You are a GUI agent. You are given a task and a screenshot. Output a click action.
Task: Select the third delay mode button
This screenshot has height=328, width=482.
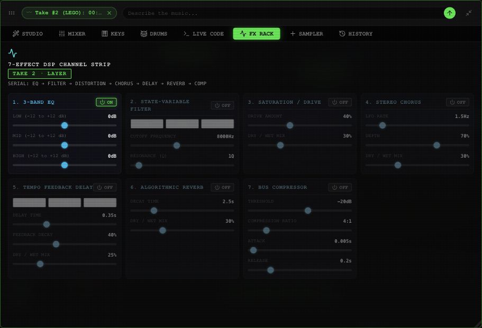(100, 203)
